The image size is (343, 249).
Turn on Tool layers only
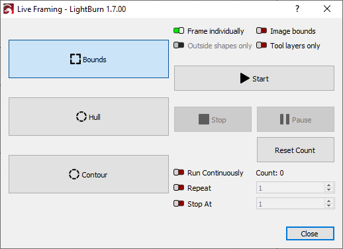coord(262,45)
